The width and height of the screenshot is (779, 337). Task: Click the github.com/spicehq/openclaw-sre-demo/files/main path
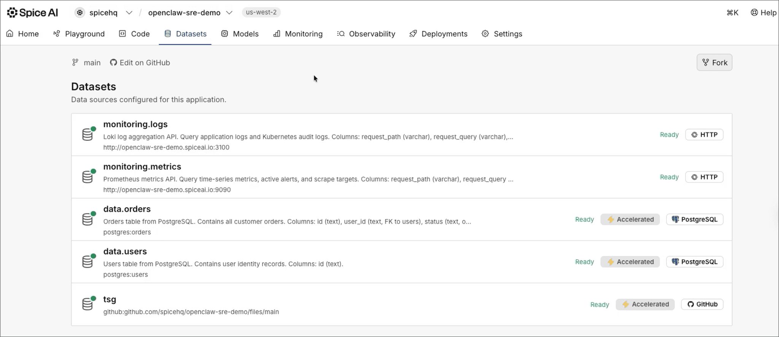point(191,312)
